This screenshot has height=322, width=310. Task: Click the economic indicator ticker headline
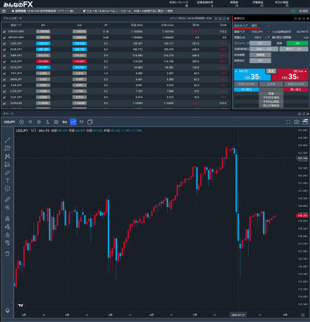coord(43,11)
